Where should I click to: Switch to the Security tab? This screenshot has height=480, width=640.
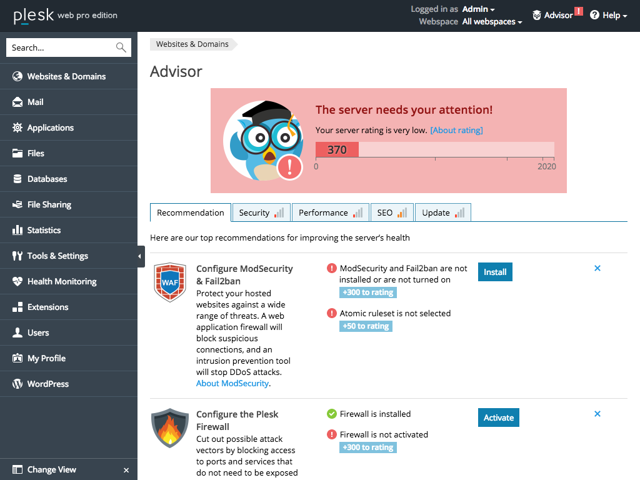click(x=261, y=212)
